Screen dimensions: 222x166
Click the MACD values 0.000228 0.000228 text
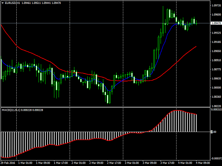click(32, 110)
